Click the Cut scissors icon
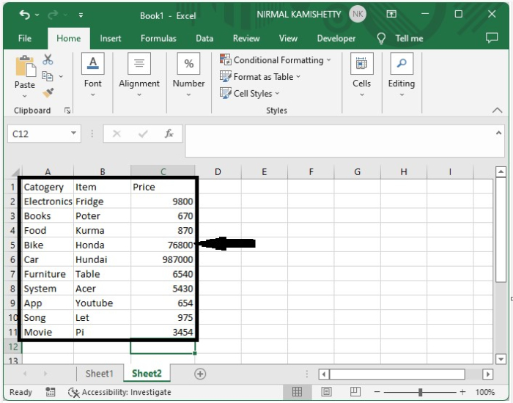Viewport: 513px width, 403px height. pyautogui.click(x=48, y=59)
